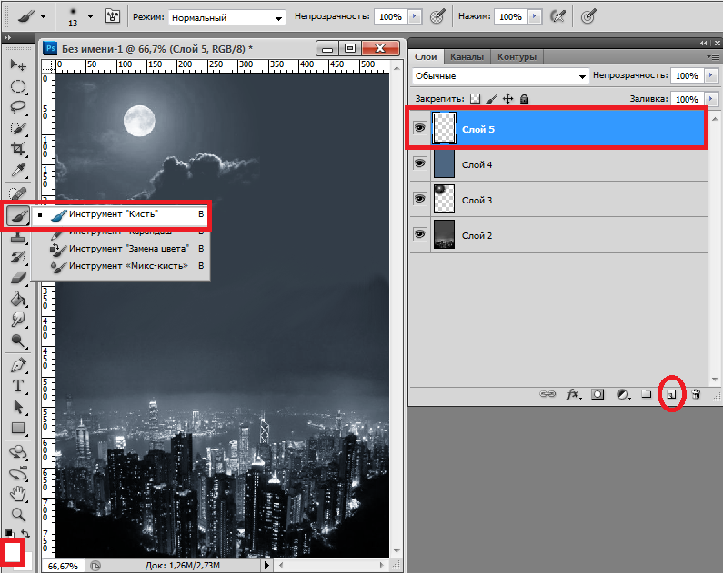Click the Слой 4 blue thumbnail
The image size is (723, 573).
pyautogui.click(x=444, y=164)
